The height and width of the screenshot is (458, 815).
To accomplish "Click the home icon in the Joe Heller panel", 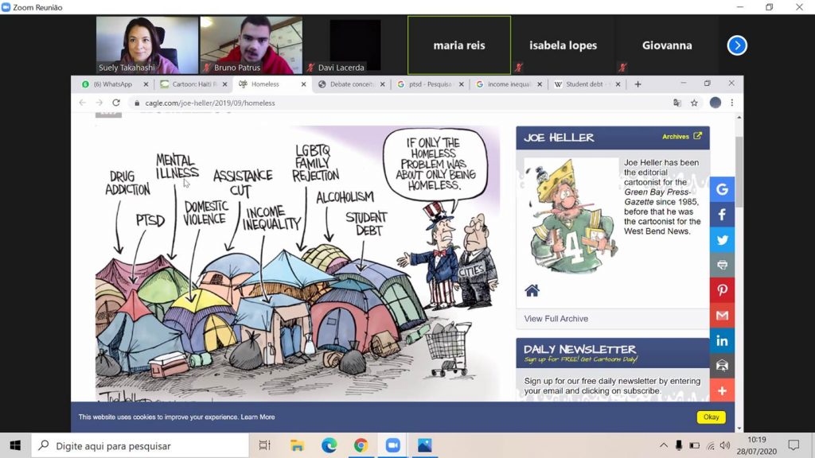I will (x=532, y=290).
